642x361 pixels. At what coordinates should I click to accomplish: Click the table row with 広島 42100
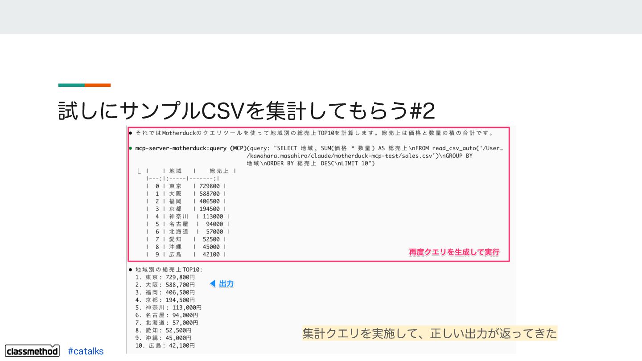(186, 254)
